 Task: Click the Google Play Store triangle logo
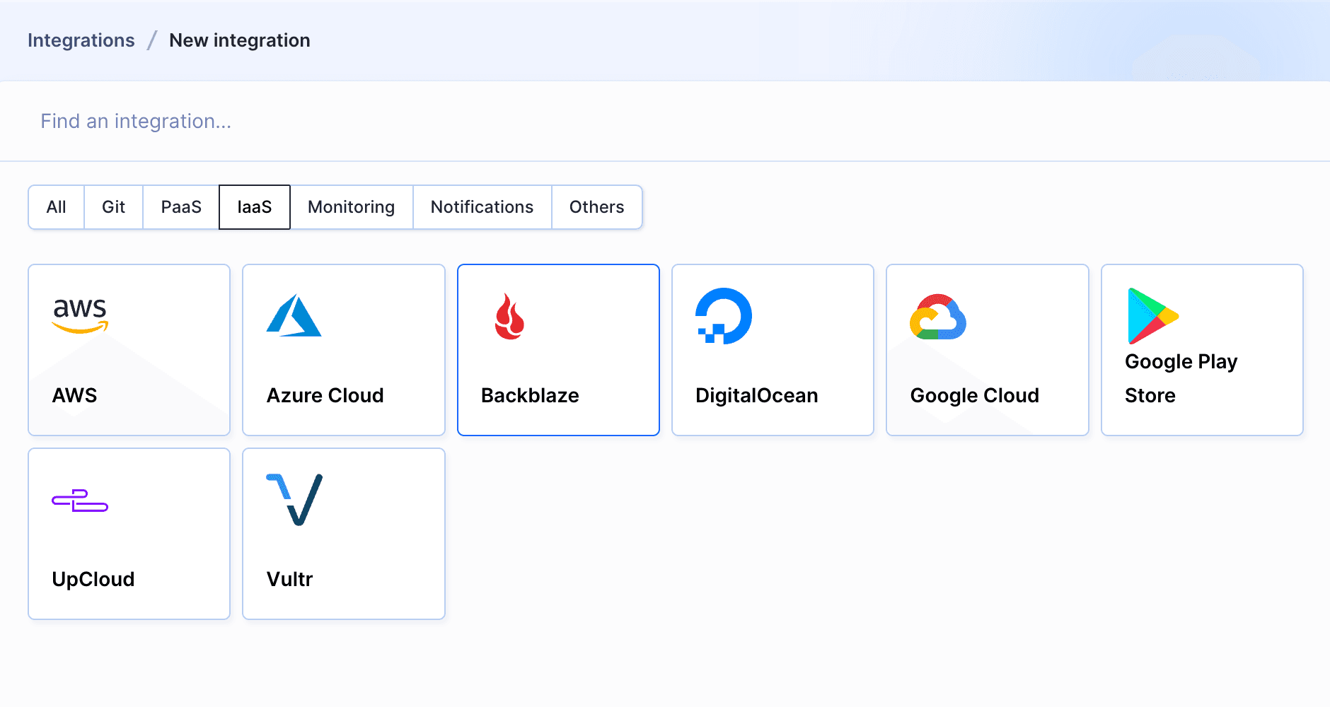click(1153, 316)
